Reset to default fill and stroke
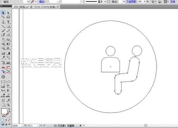This screenshot has height=128, width=178. click(2, 116)
